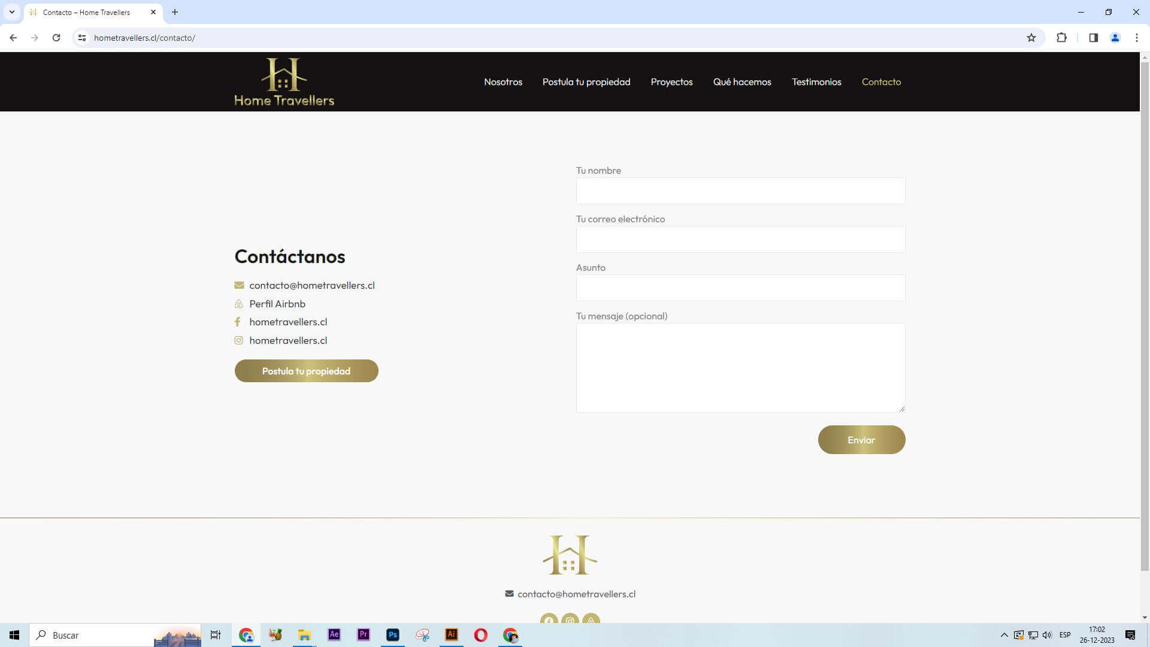This screenshot has height=647, width=1150.
Task: Click into the Tu nombre field
Action: coord(740,191)
